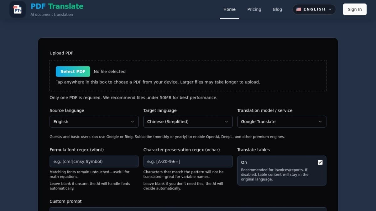Go to the Home tab
Image resolution: width=376 pixels, height=211 pixels.
coord(229,9)
